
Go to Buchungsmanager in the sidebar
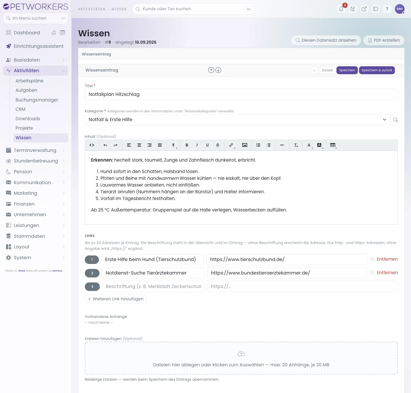(37, 100)
